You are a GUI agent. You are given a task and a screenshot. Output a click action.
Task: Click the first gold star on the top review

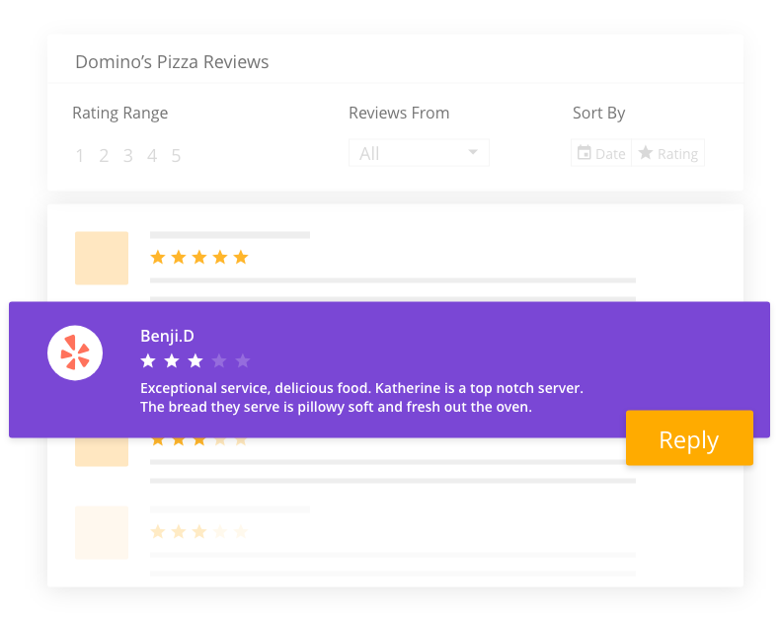[x=158, y=258]
